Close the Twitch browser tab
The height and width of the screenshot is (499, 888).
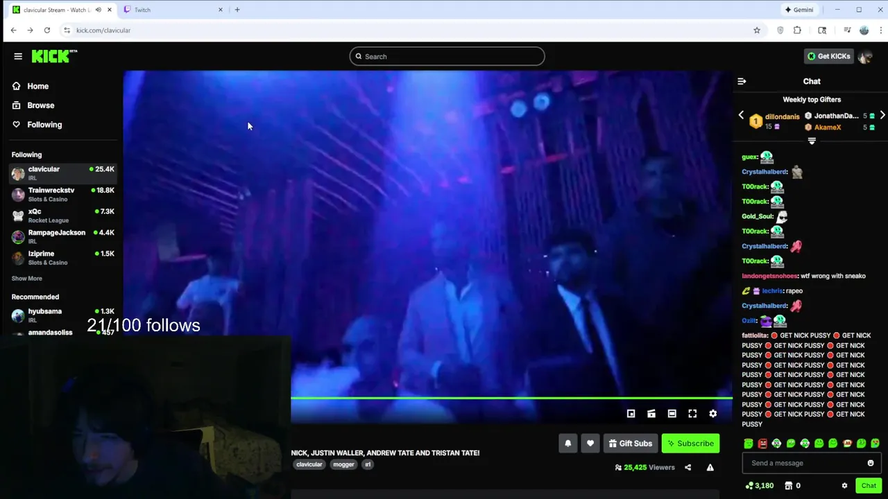click(221, 10)
